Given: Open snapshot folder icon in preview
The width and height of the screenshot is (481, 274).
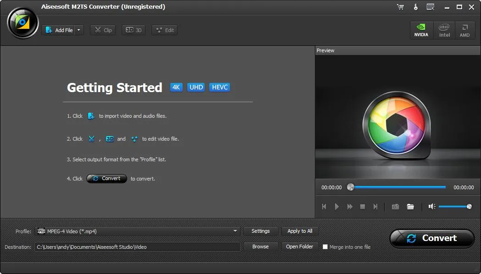Looking at the screenshot, I should click(x=410, y=207).
